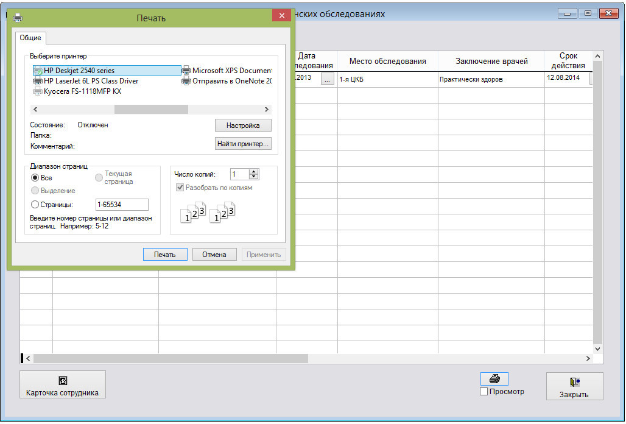Select HP Deskjet 2540 series printer

click(79, 71)
